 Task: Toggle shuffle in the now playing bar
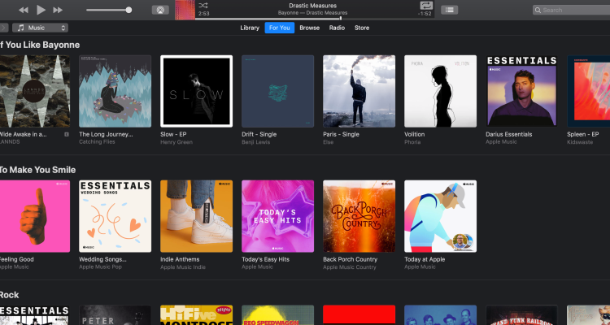point(203,6)
